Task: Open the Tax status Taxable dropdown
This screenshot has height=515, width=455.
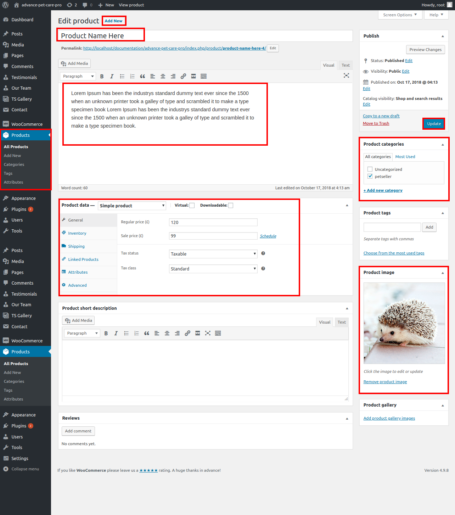Action: point(213,254)
